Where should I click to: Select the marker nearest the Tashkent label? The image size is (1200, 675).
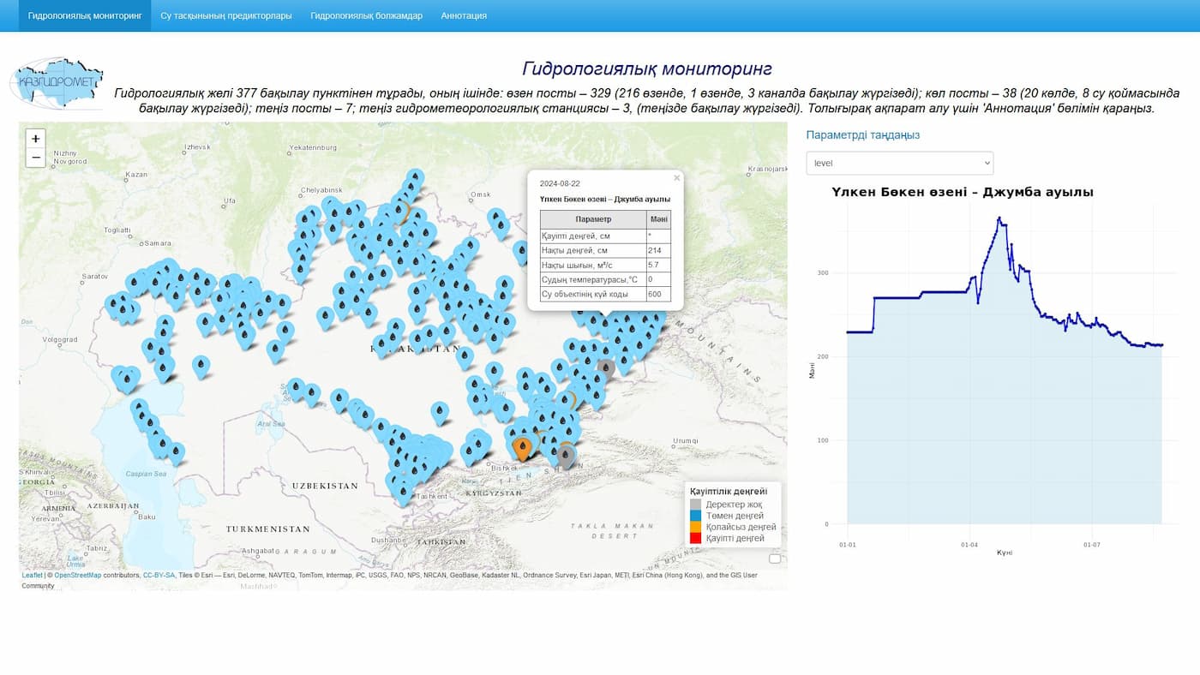pyautogui.click(x=404, y=493)
